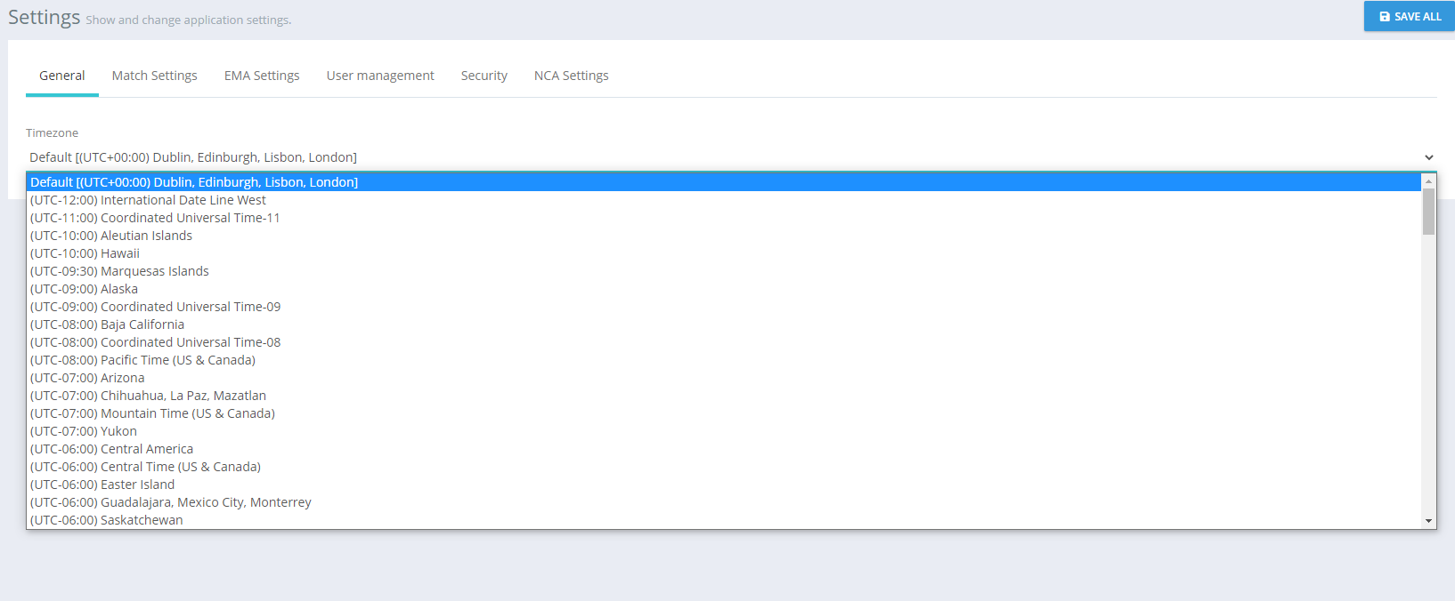Choose the Default Dublin, Edinburgh, Lisbon, London option
This screenshot has height=601, width=1455.
tap(194, 182)
